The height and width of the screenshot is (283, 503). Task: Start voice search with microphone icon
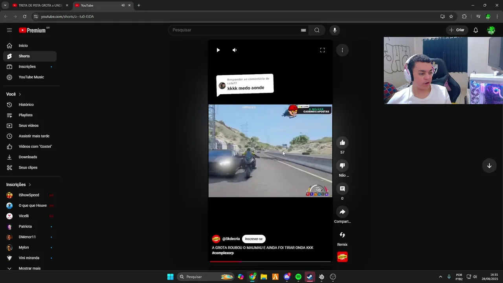335,30
